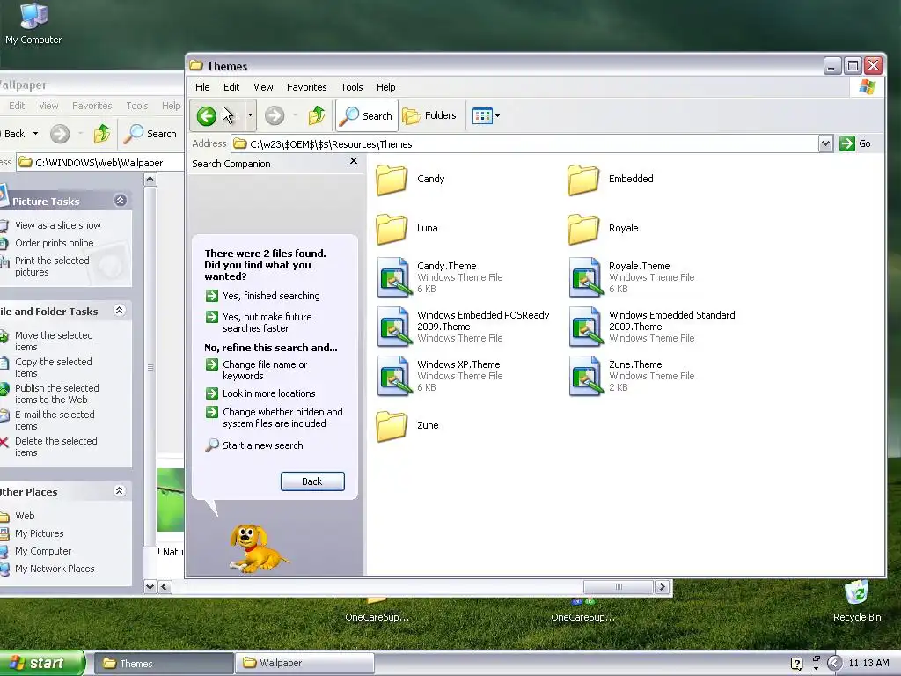Click 'E-mail the selected items' task
Screen dimensions: 901x676
tap(55, 420)
